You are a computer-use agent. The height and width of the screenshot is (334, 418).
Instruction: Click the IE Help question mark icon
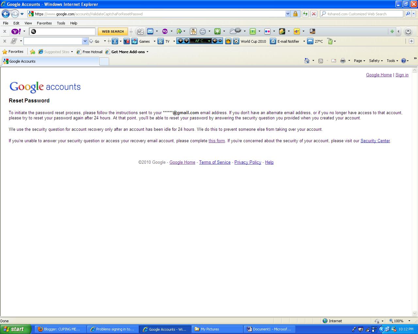(x=404, y=61)
